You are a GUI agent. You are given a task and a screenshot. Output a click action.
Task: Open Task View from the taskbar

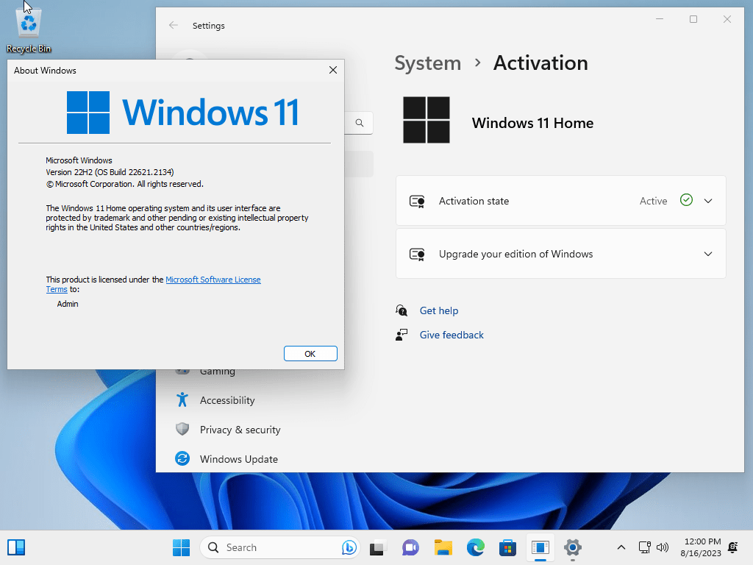coord(378,547)
